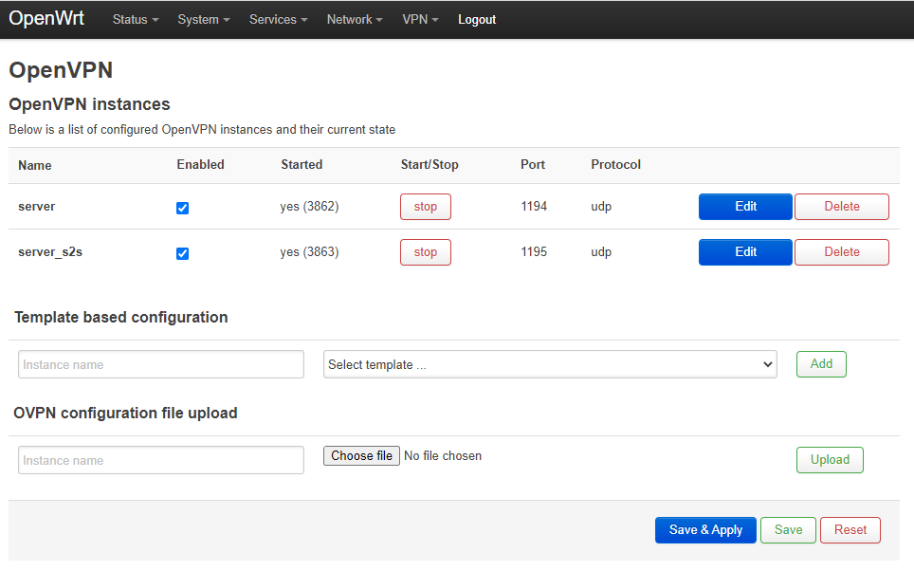
Task: Click the Upload button
Action: 830,460
